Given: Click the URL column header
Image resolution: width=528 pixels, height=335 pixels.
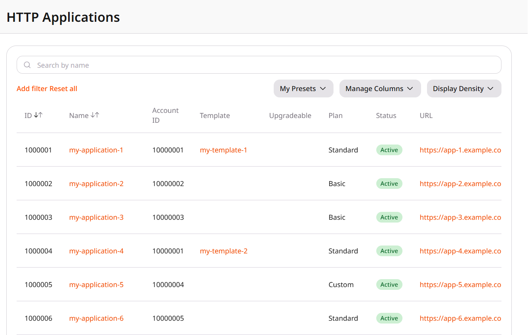Looking at the screenshot, I should click(x=426, y=116).
